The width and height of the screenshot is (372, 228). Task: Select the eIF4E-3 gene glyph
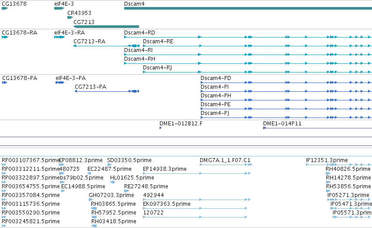click(x=59, y=8)
